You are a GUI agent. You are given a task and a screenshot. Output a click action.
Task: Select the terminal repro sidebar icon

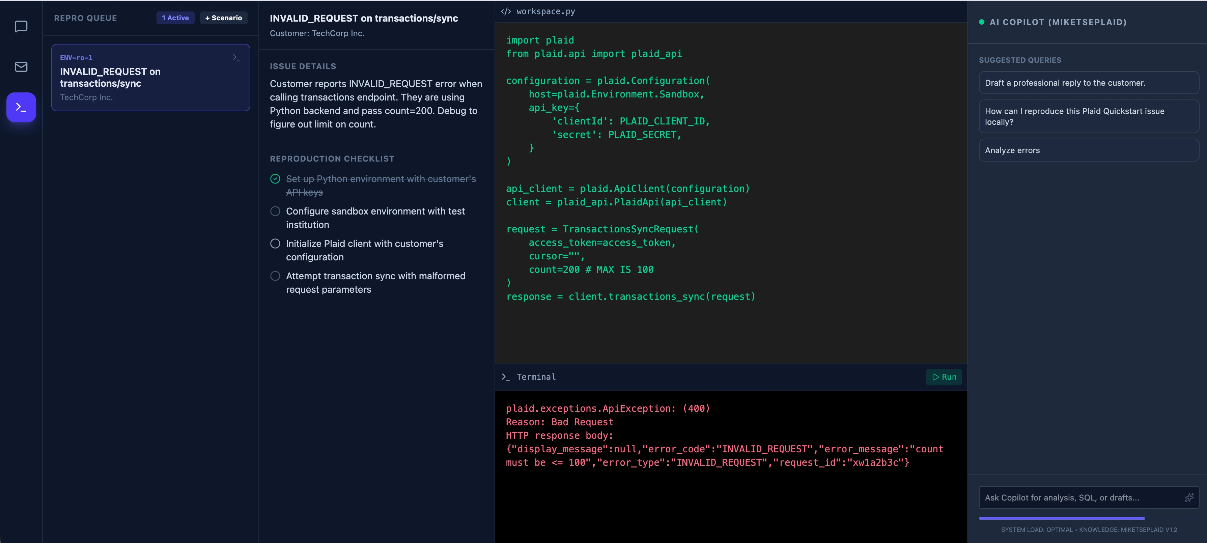click(21, 107)
